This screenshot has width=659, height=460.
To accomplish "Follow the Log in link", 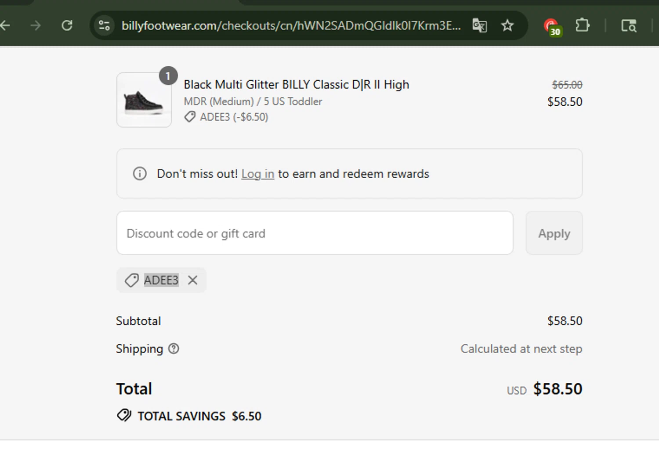I will coord(258,174).
